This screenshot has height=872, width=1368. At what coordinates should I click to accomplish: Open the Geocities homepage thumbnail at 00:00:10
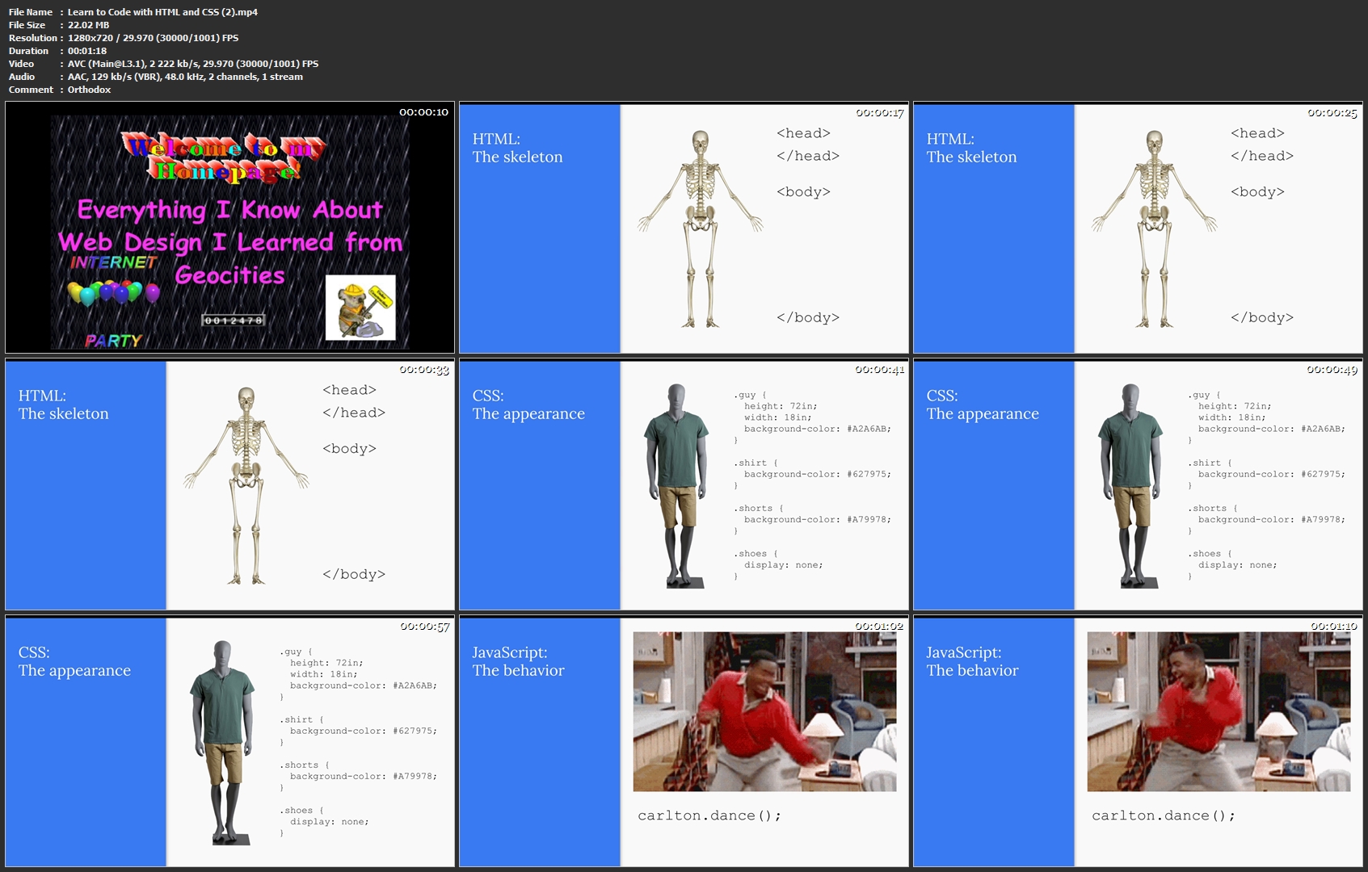[x=229, y=228]
